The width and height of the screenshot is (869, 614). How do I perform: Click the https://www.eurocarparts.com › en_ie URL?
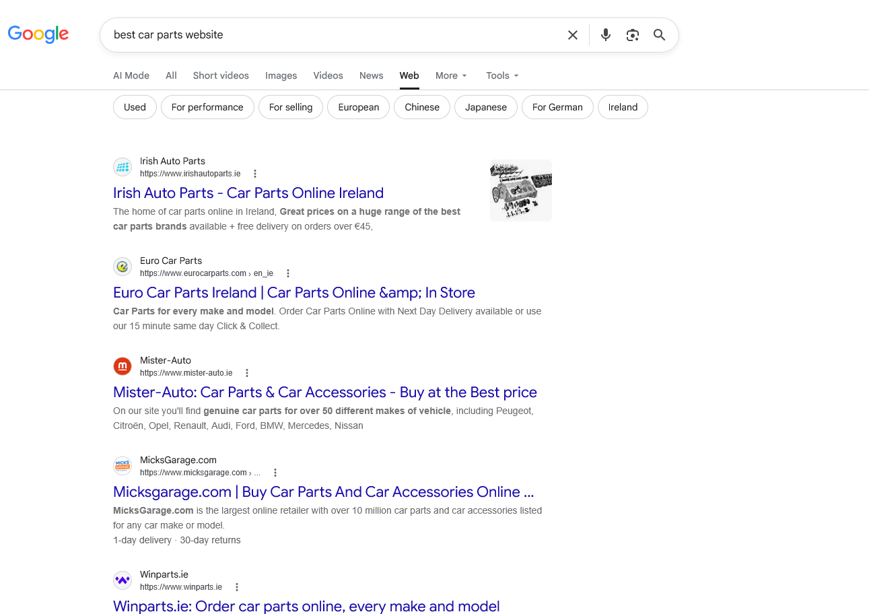[207, 273]
